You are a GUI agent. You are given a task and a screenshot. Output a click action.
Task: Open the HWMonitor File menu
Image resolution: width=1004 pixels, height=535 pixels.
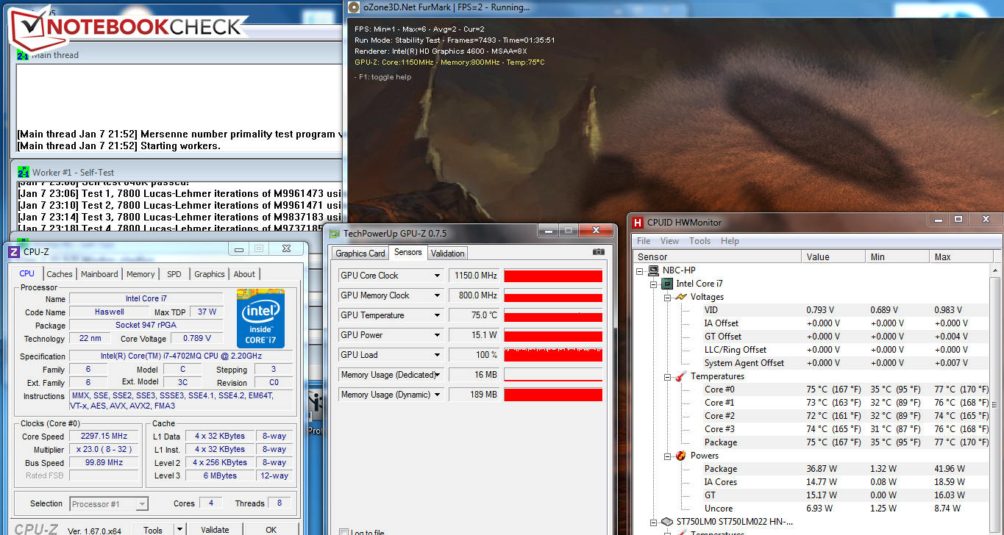click(x=644, y=241)
